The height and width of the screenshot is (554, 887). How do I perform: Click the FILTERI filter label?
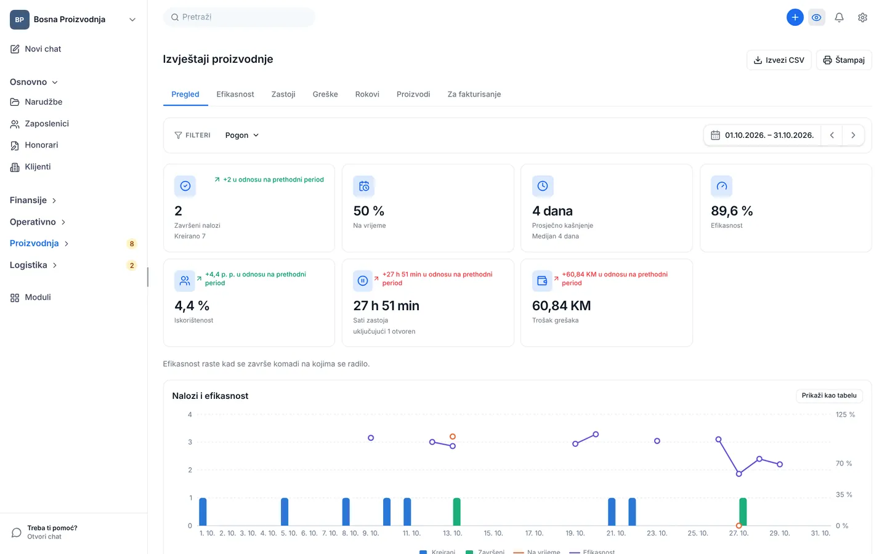click(x=192, y=135)
